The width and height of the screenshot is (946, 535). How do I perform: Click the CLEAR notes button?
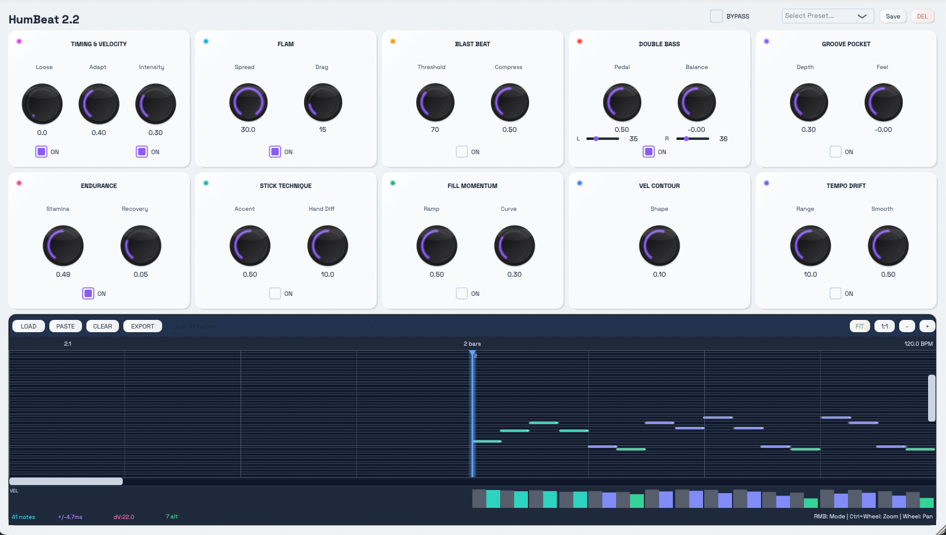[102, 326]
